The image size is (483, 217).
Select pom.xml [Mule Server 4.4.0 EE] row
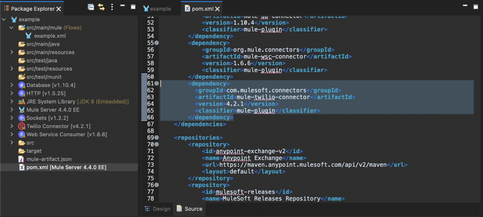click(69, 167)
